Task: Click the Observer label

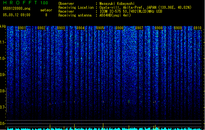Action: pos(66,4)
